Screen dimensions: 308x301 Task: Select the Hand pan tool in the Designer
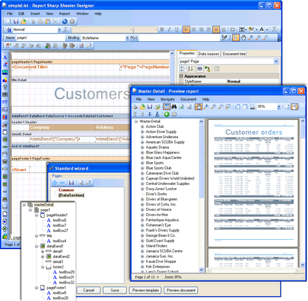click(x=243, y=38)
